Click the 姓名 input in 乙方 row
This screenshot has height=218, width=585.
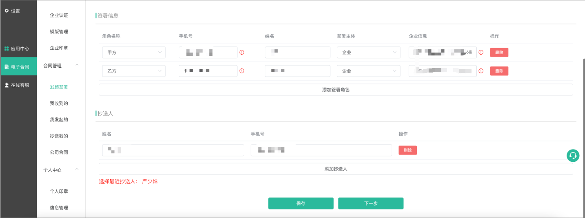click(297, 71)
